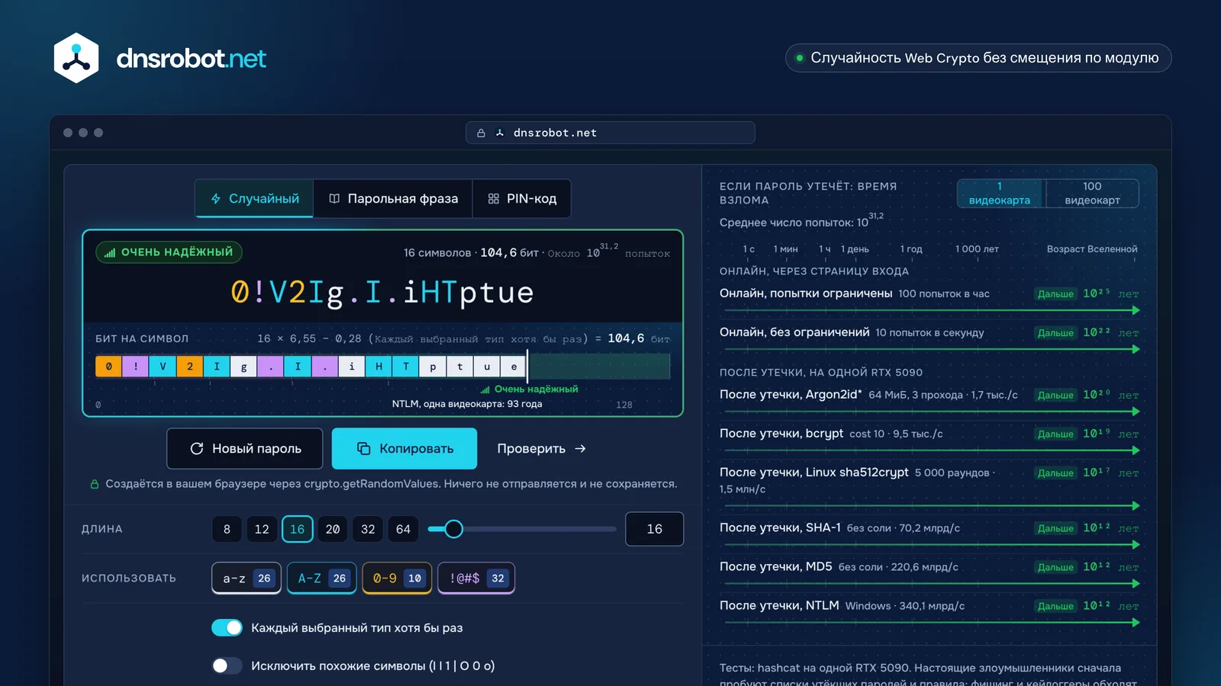Click the dnsrobot hexagon logo icon

(x=76, y=58)
